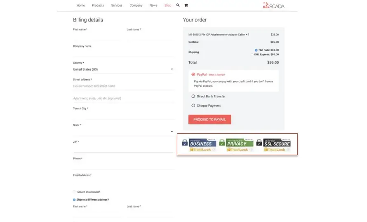The width and height of the screenshot is (367, 222).
Task: Click the Your order heading
Action: (195, 20)
